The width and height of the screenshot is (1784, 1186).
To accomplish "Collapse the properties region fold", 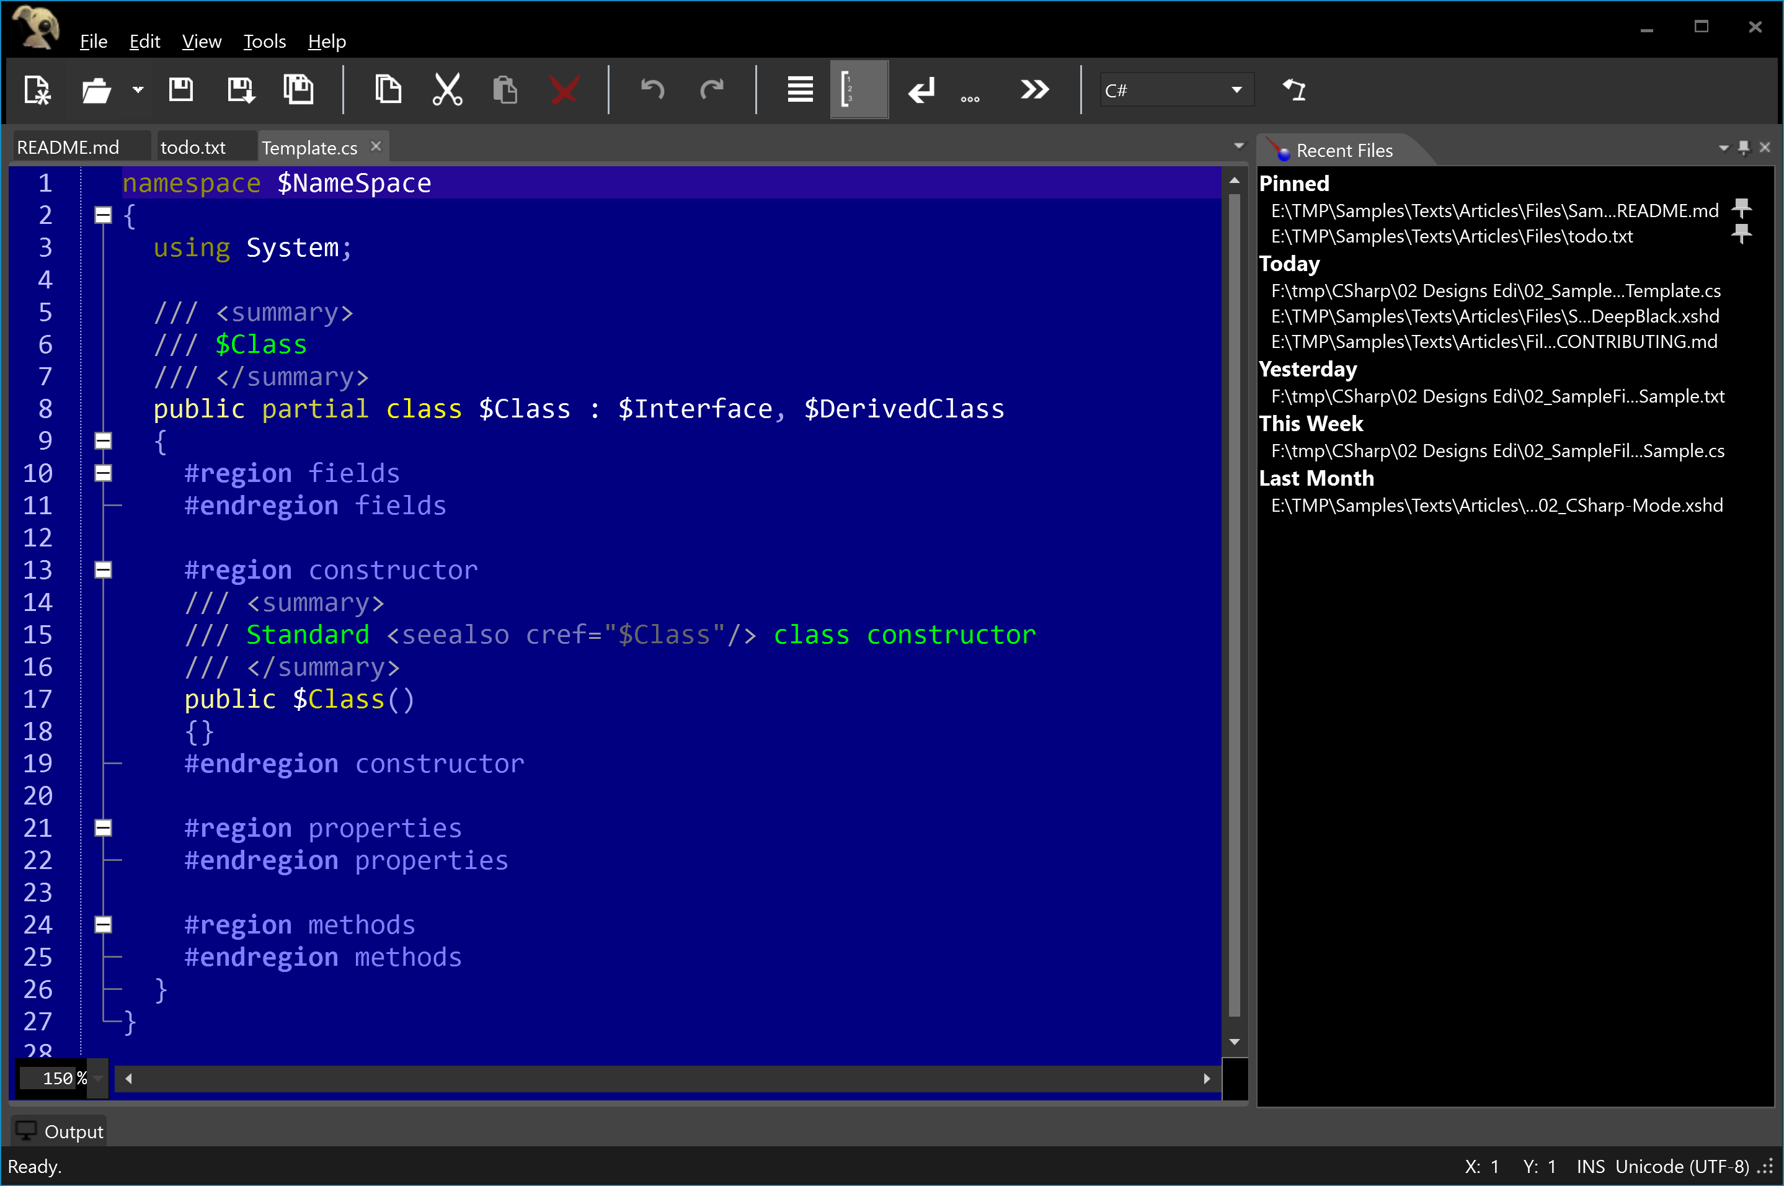I will pyautogui.click(x=104, y=828).
